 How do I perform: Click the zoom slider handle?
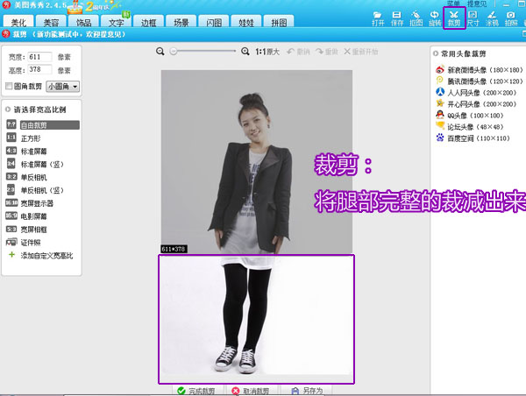coord(173,53)
